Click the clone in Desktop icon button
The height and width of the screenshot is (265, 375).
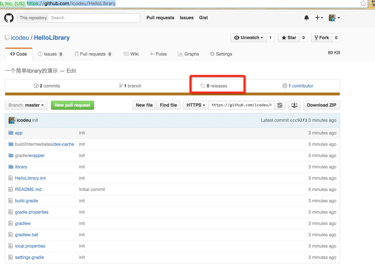click(x=294, y=105)
